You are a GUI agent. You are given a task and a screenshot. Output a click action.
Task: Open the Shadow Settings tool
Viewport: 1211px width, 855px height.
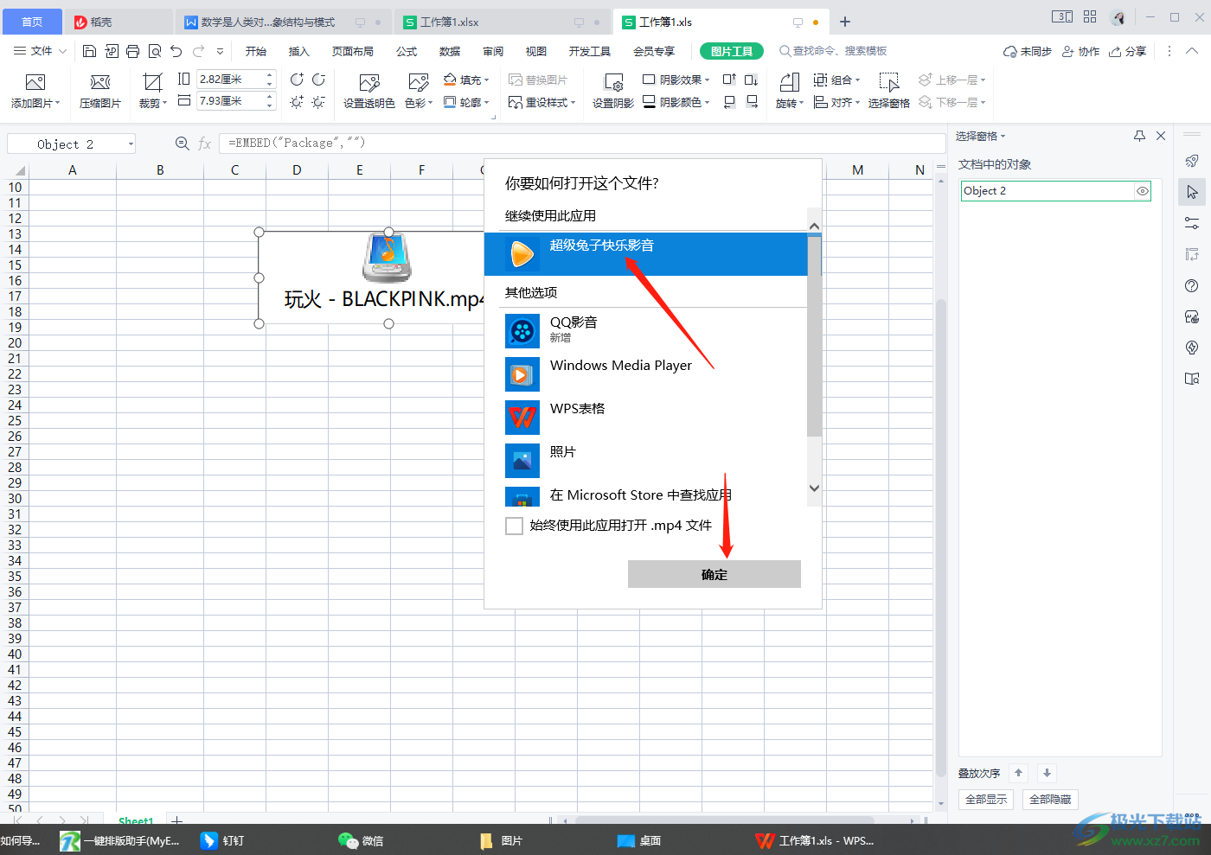(613, 92)
